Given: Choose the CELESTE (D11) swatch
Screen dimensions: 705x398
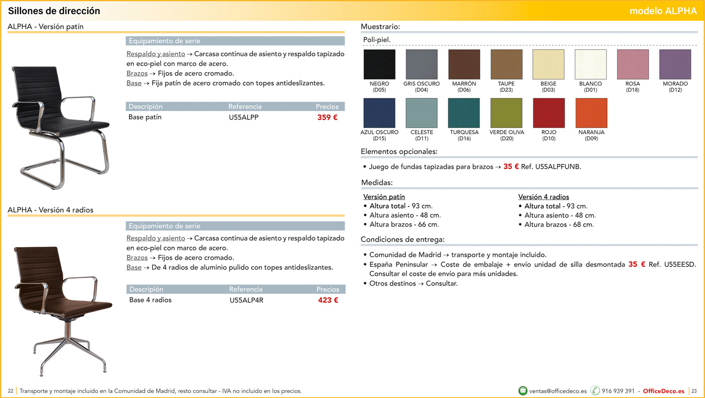Looking at the screenshot, I should [421, 113].
